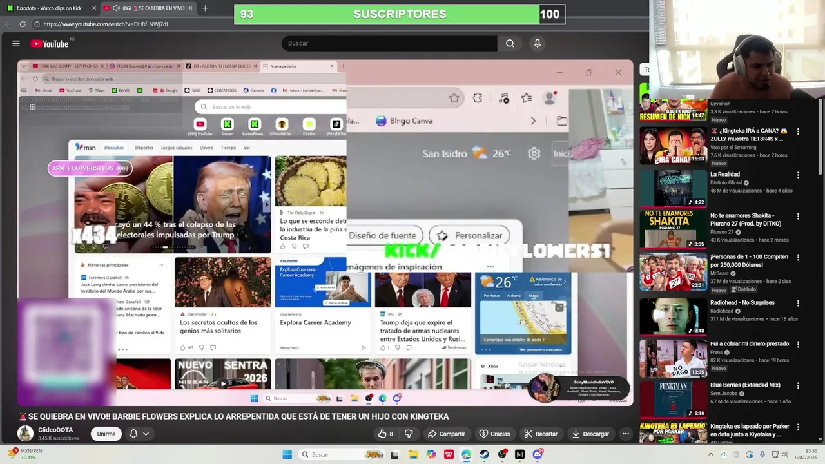Open options for Fui a cobrar mi dinero

click(x=798, y=345)
